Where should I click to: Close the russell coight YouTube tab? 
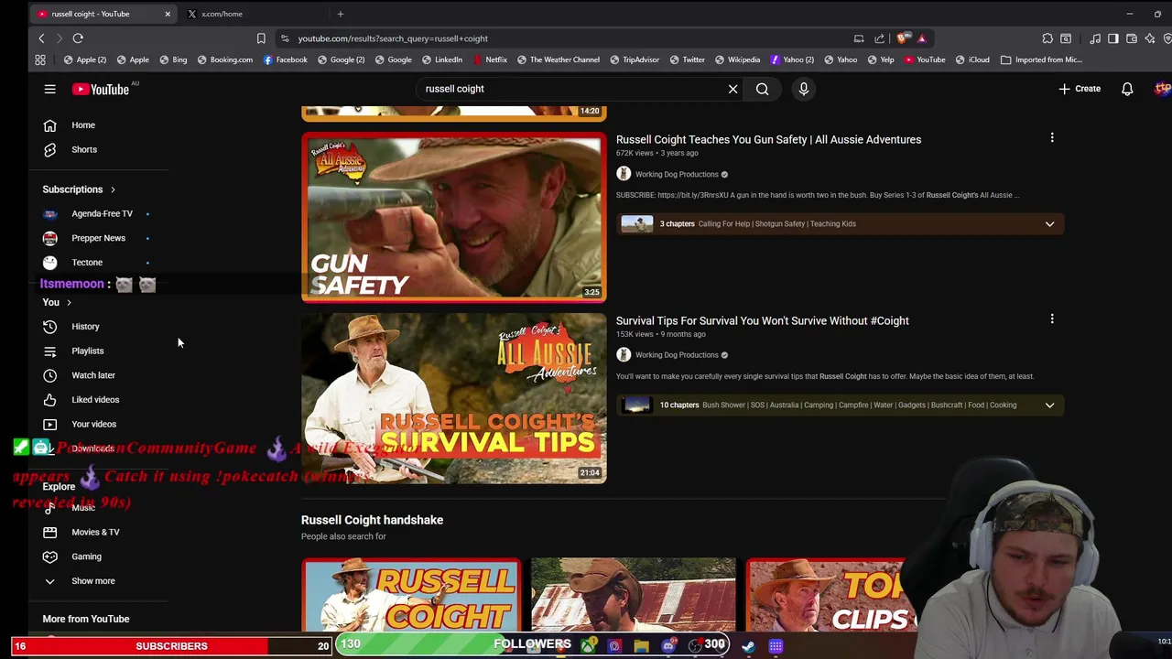[x=168, y=14]
